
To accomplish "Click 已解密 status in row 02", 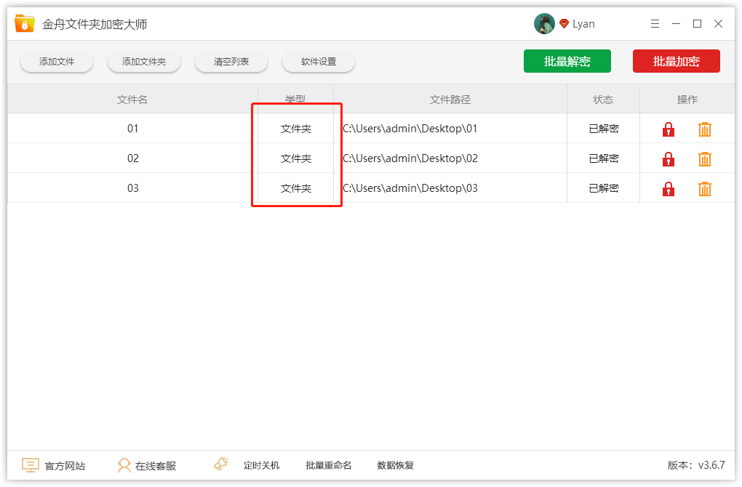I will pos(604,158).
